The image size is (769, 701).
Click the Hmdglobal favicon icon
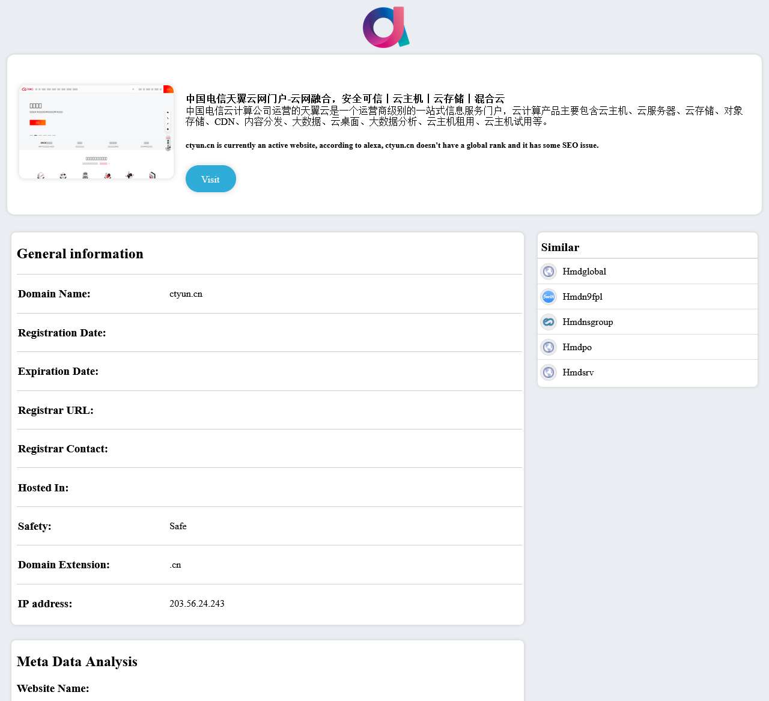pyautogui.click(x=549, y=272)
